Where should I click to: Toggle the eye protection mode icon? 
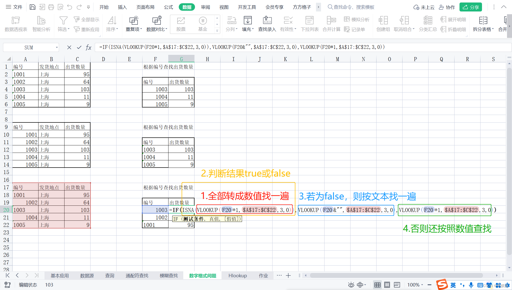click(x=351, y=285)
